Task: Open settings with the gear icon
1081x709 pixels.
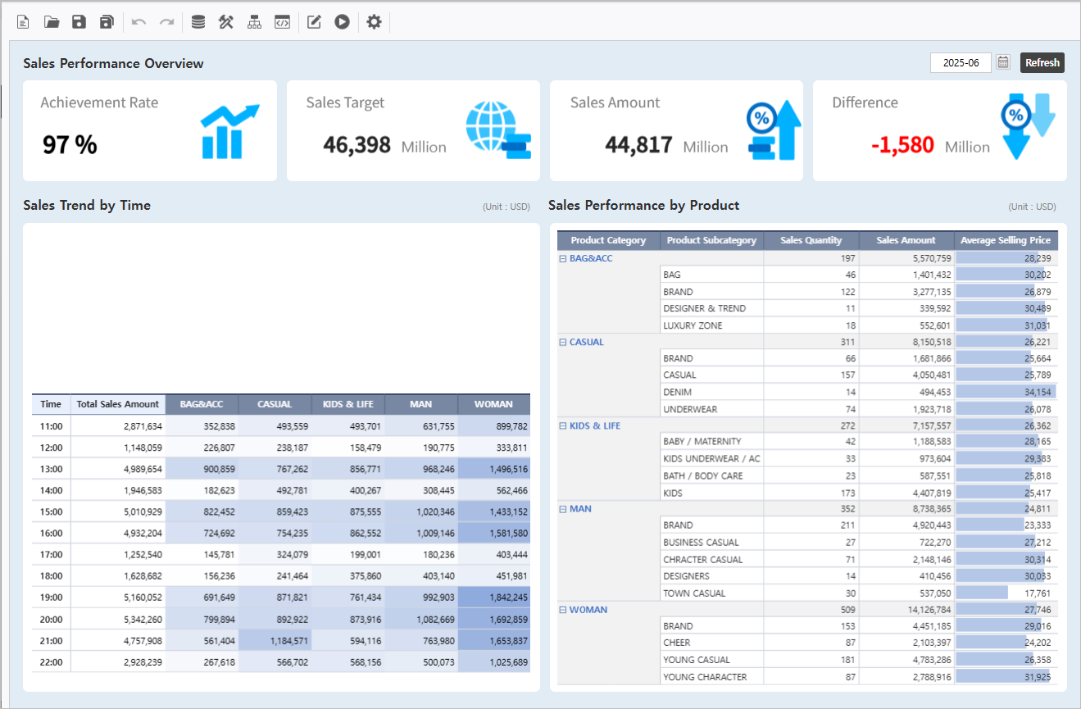Action: (374, 22)
